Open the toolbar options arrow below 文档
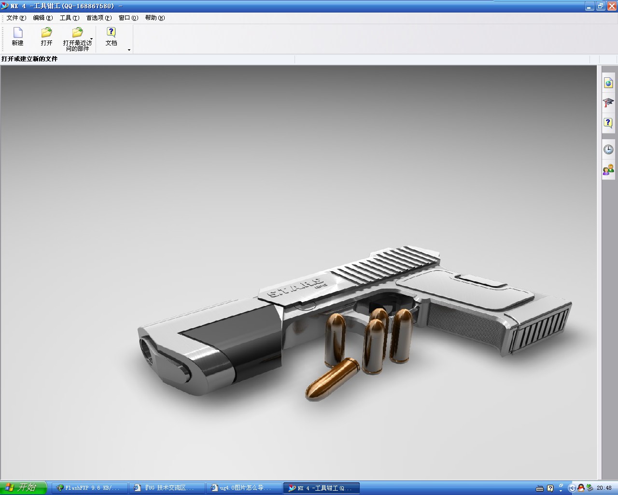 pyautogui.click(x=129, y=50)
